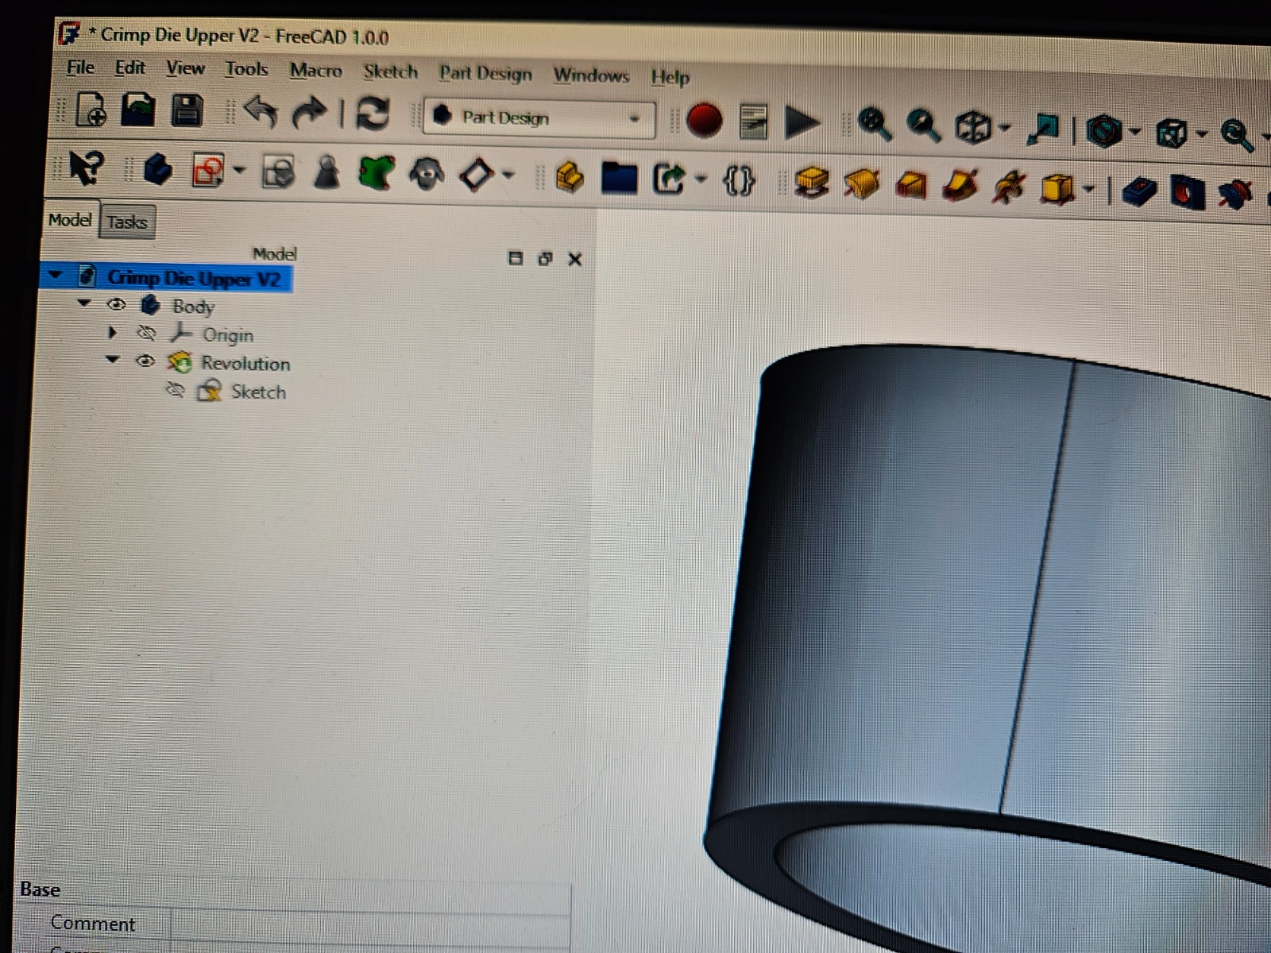Screen dimensions: 1271x953
Task: Show the hidden Sketch via eye icon
Action: 176,390
